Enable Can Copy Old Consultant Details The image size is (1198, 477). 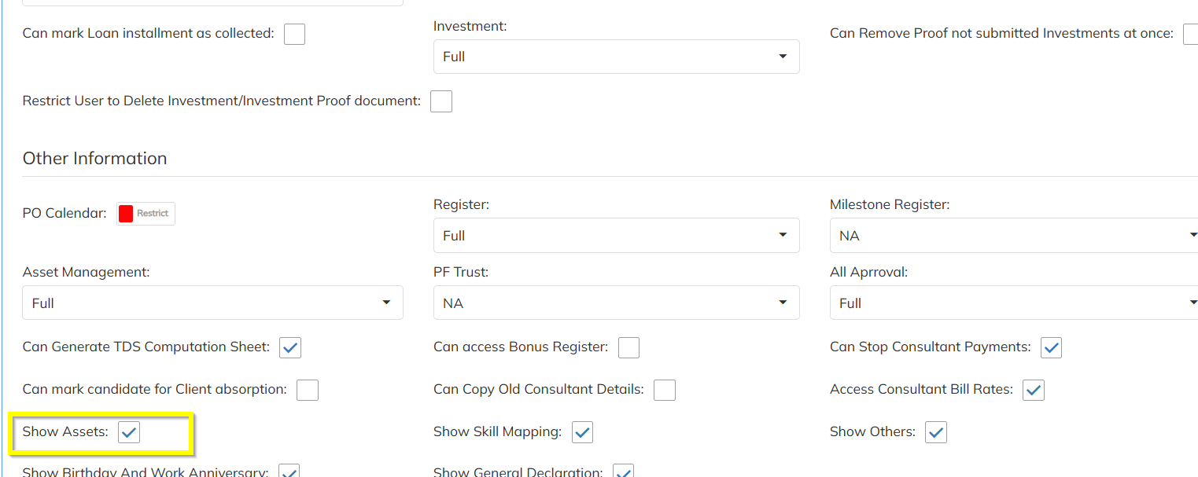point(665,390)
